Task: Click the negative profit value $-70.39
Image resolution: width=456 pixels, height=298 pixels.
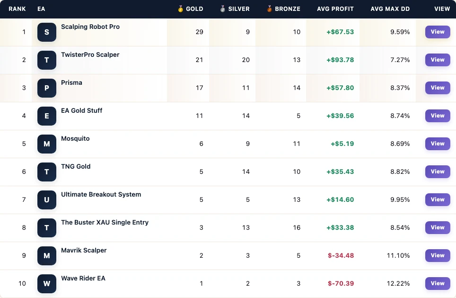Action: pos(341,284)
